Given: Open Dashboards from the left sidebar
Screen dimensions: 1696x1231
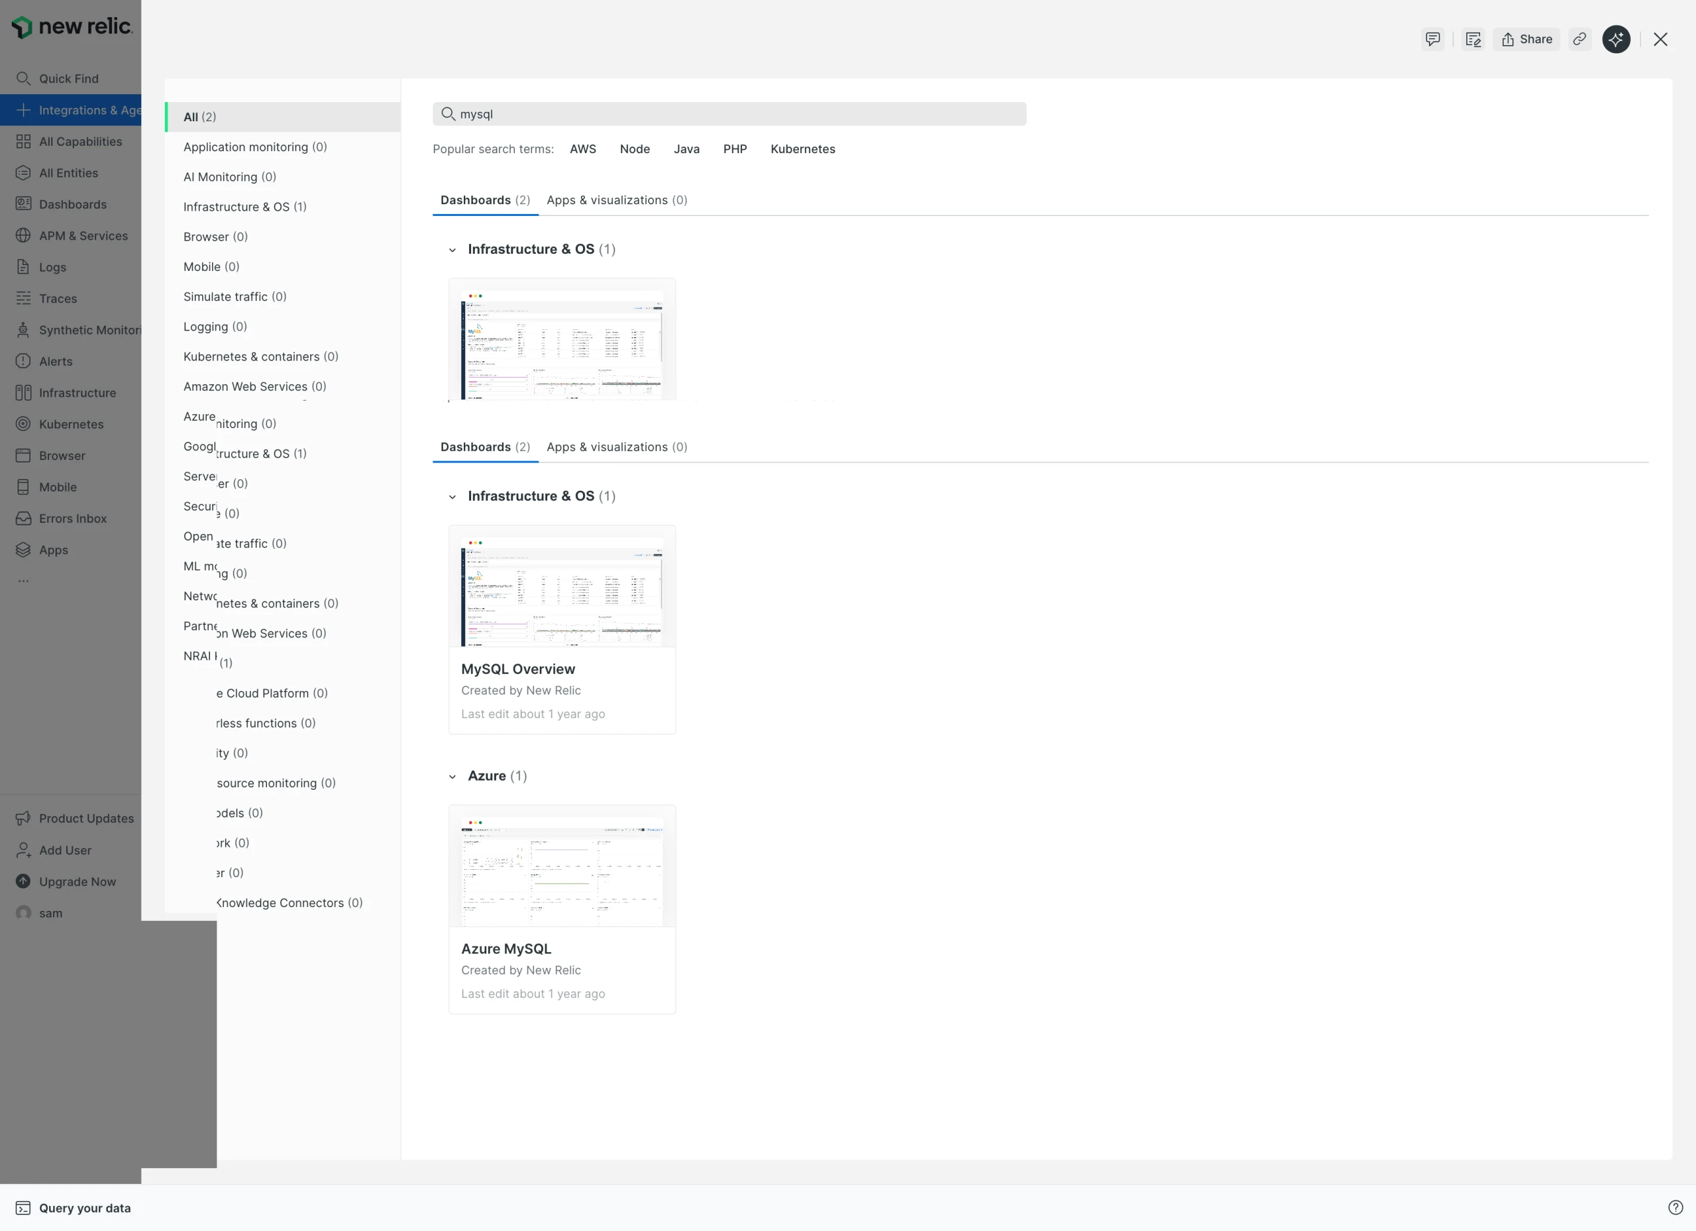Looking at the screenshot, I should click(70, 204).
